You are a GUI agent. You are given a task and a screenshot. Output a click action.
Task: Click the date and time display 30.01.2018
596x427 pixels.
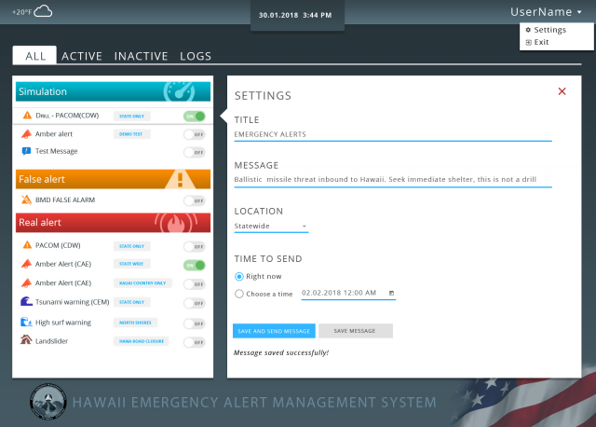click(x=295, y=15)
